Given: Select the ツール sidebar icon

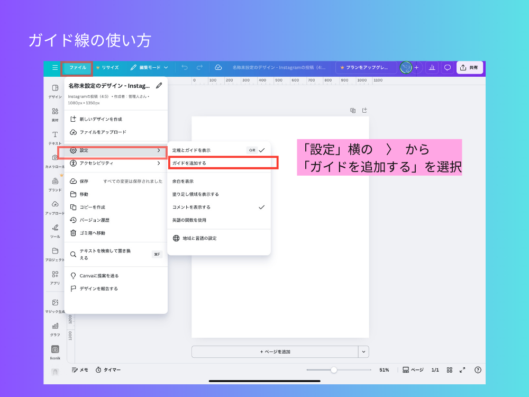Looking at the screenshot, I should click(x=54, y=230).
